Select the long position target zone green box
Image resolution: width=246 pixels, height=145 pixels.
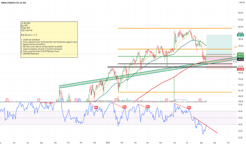click(219, 45)
